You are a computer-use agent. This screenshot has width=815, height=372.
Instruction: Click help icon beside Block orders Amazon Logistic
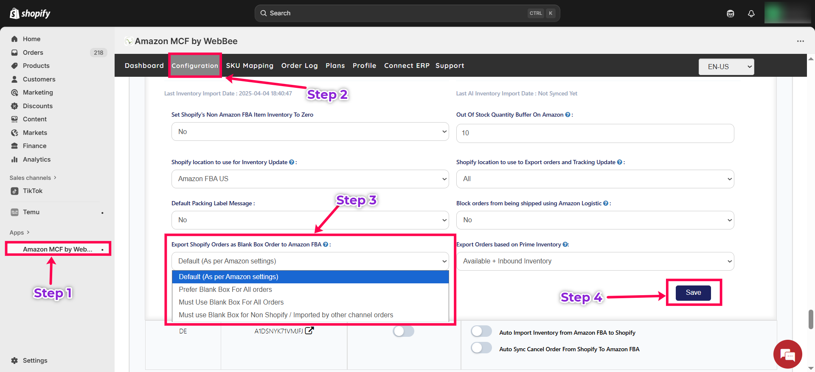pyautogui.click(x=605, y=203)
